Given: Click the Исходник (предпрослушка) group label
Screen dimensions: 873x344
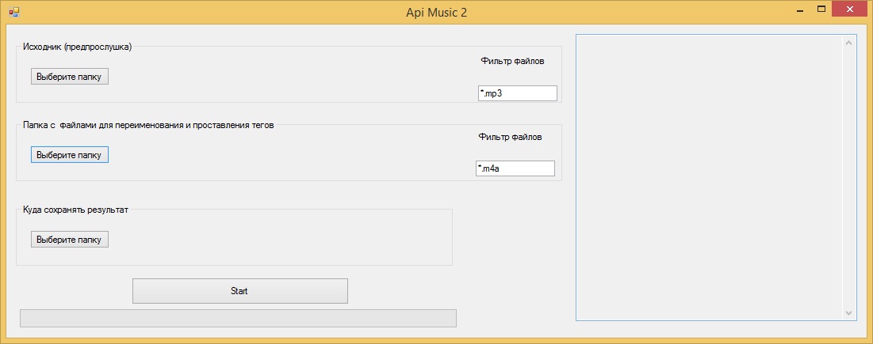Looking at the screenshot, I should pyautogui.click(x=78, y=47).
